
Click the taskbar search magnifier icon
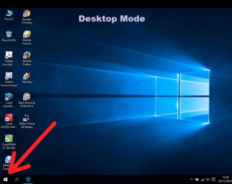coord(17,179)
